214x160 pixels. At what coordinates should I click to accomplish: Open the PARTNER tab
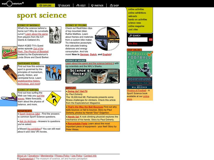pos(97,5)
